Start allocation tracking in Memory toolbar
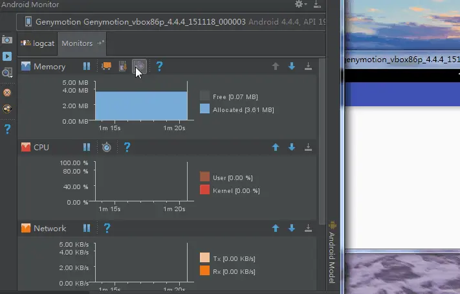This screenshot has width=460, height=294. click(140, 66)
